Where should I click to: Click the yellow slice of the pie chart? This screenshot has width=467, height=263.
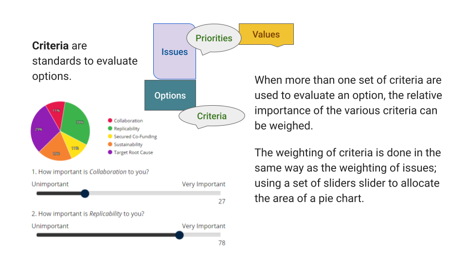(x=75, y=148)
